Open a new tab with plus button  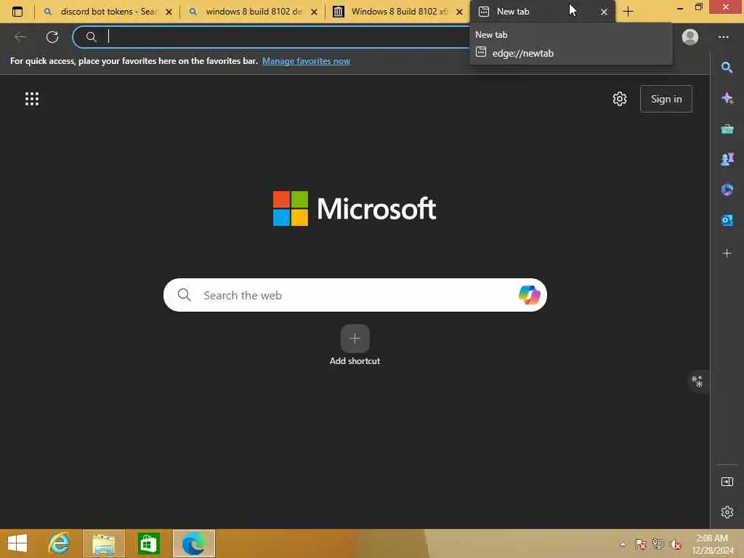point(628,12)
